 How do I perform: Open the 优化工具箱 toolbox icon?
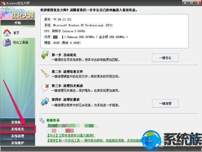[7, 43]
